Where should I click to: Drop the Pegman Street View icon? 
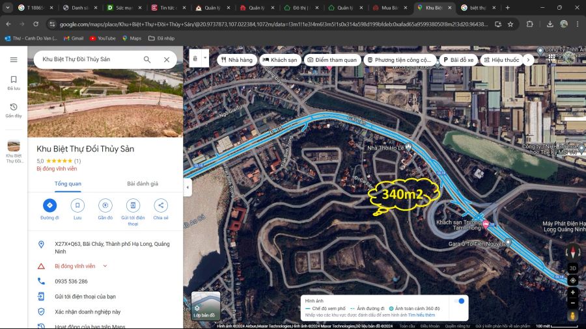pyautogui.click(x=573, y=315)
